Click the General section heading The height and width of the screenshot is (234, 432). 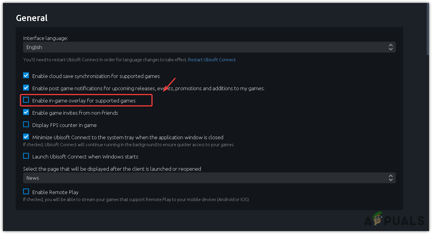click(32, 18)
